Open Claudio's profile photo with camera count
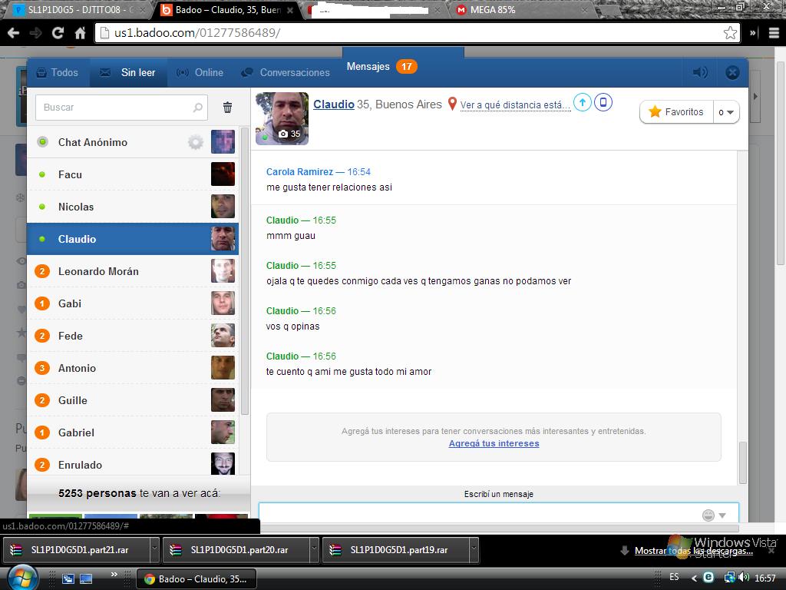 tap(282, 118)
